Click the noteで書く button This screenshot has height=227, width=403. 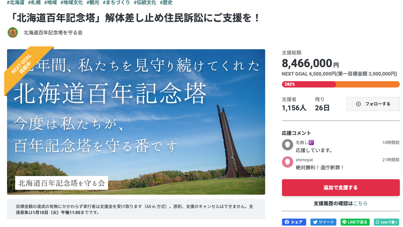click(x=386, y=222)
